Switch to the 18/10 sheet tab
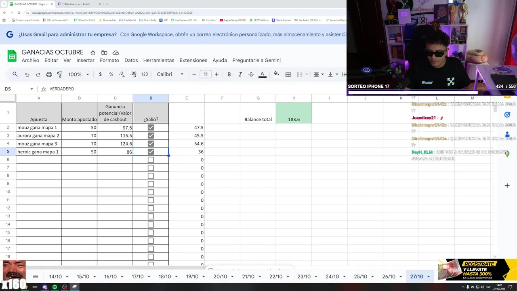 pyautogui.click(x=164, y=276)
